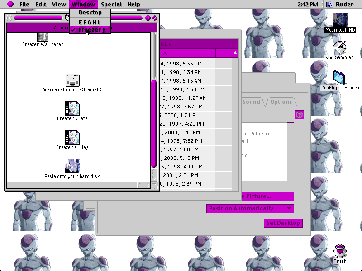Select the Acerca del Autor (Spanish) document icon

72,80
